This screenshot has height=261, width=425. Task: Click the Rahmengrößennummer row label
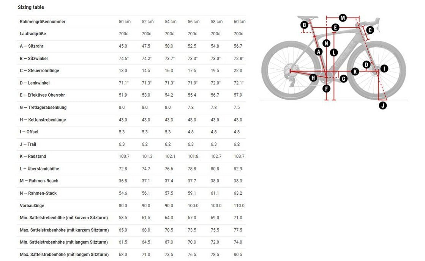click(x=43, y=22)
